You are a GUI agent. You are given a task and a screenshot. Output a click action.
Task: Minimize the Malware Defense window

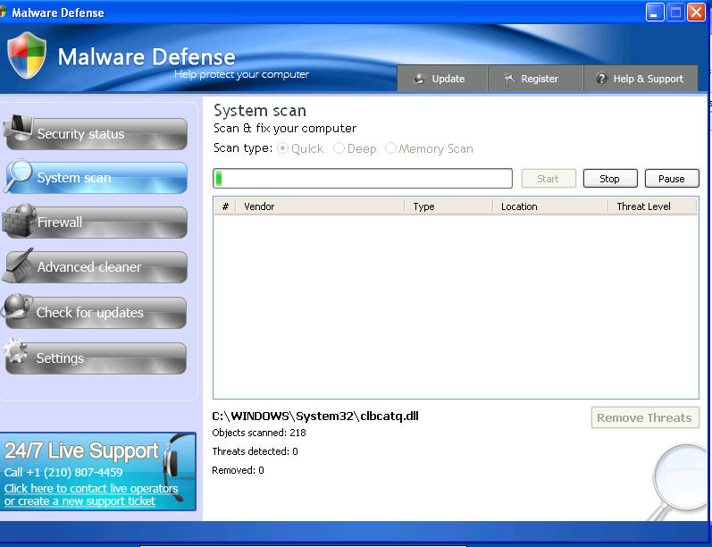point(655,13)
